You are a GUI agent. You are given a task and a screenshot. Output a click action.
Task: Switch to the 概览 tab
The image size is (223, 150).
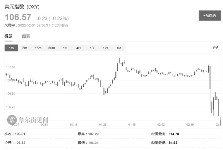[8, 36]
